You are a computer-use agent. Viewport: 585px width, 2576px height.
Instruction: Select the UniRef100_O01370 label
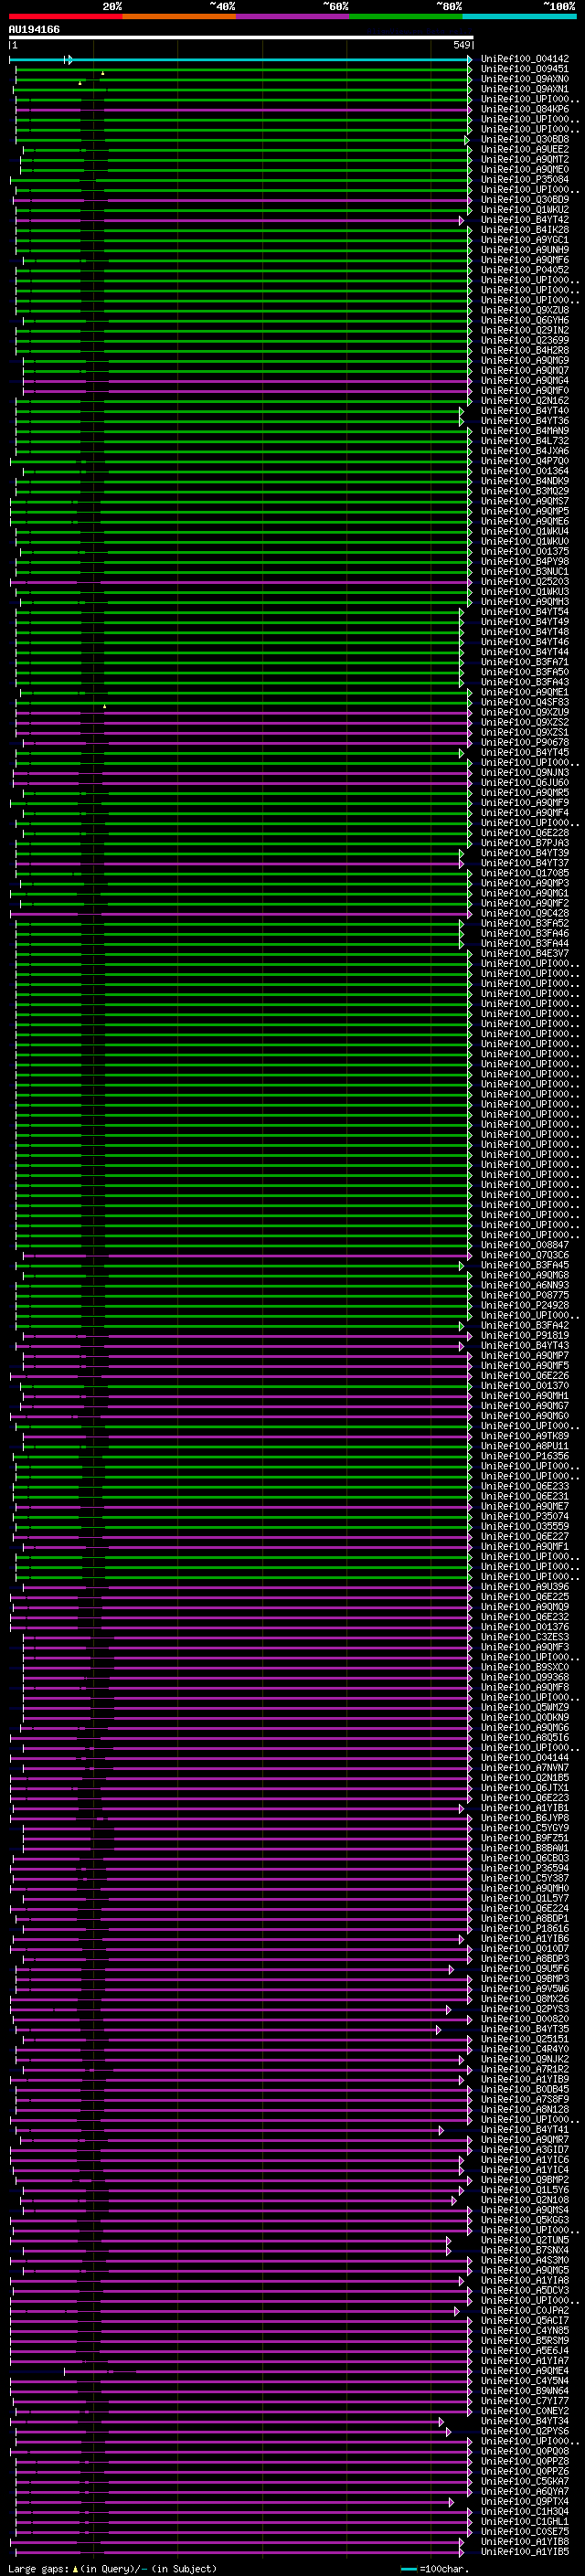coord(525,1386)
